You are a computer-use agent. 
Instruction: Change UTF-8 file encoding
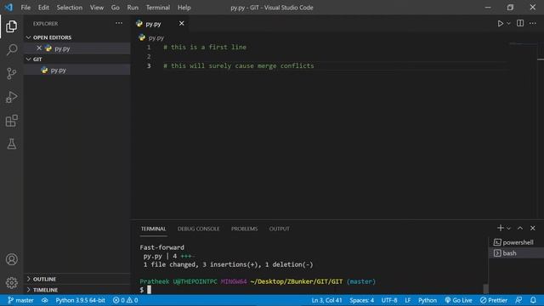tap(389, 300)
